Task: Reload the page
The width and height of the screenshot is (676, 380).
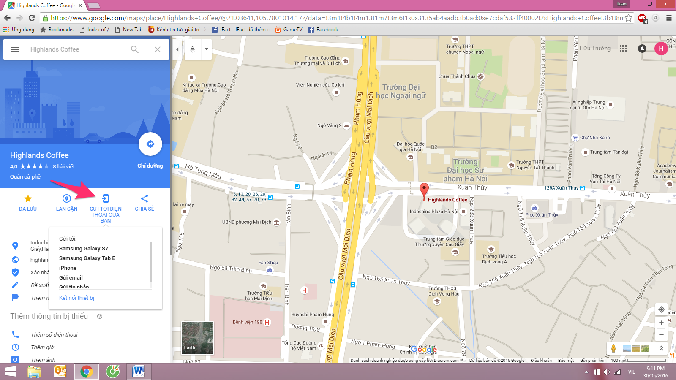Action: click(32, 18)
